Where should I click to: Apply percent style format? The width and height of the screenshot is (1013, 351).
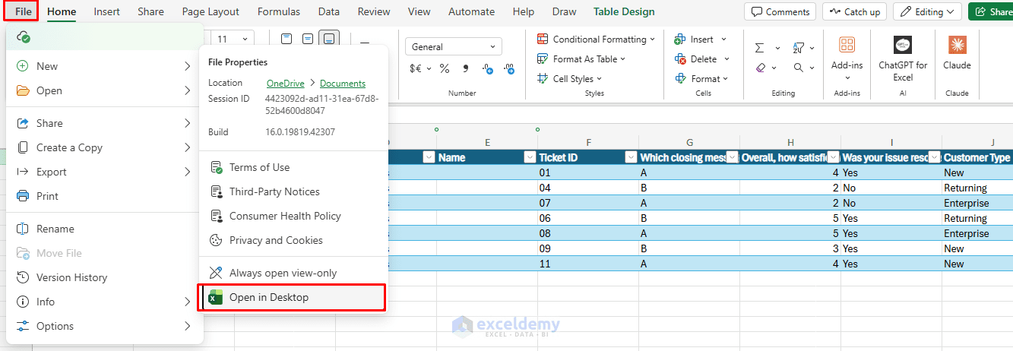pyautogui.click(x=445, y=68)
